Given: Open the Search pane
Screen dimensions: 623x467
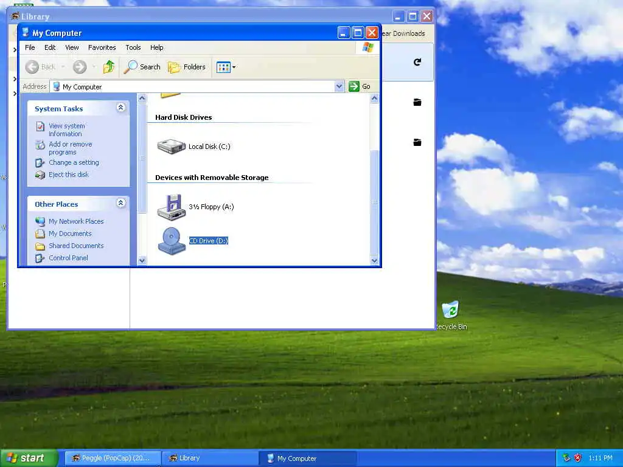Looking at the screenshot, I should (x=142, y=67).
